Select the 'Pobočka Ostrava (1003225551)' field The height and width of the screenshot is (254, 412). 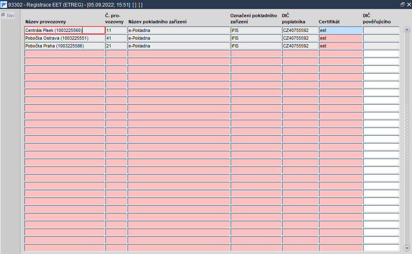pos(65,38)
